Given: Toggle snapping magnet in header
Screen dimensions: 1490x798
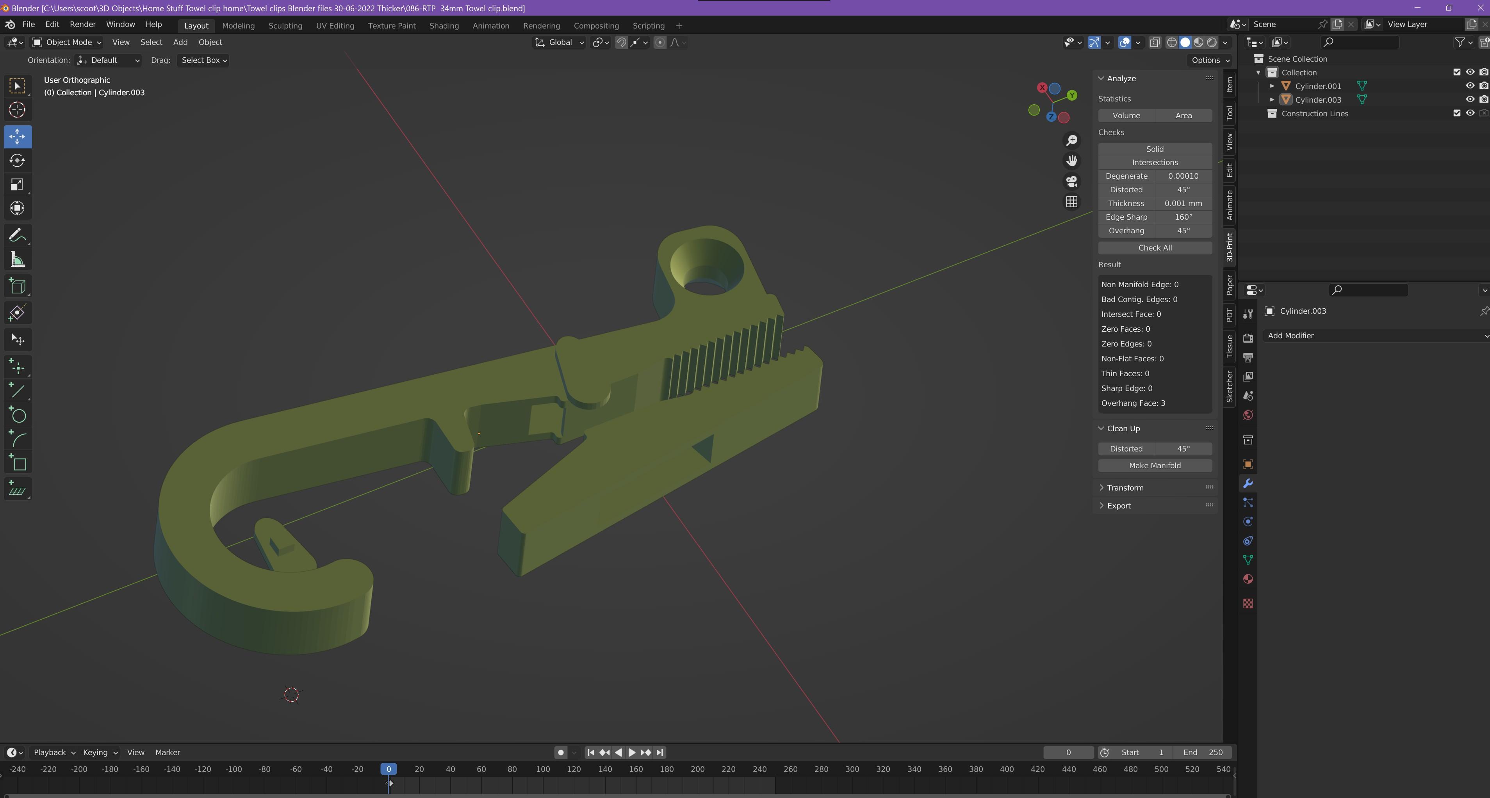Looking at the screenshot, I should click(x=621, y=42).
